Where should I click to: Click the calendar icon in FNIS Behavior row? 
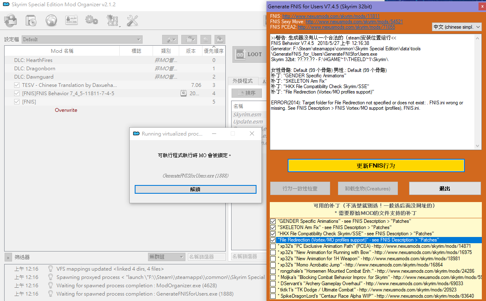click(x=183, y=93)
